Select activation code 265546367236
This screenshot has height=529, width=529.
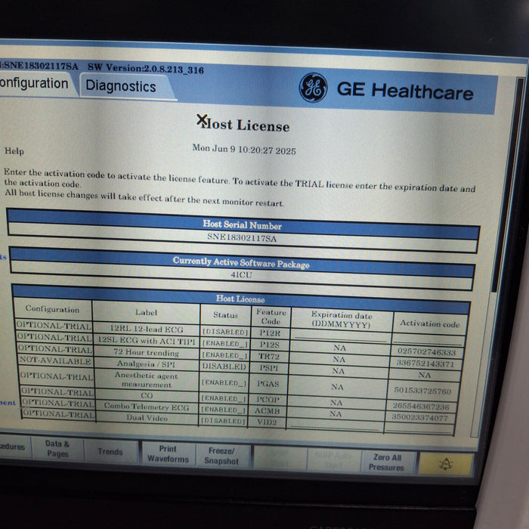click(421, 407)
